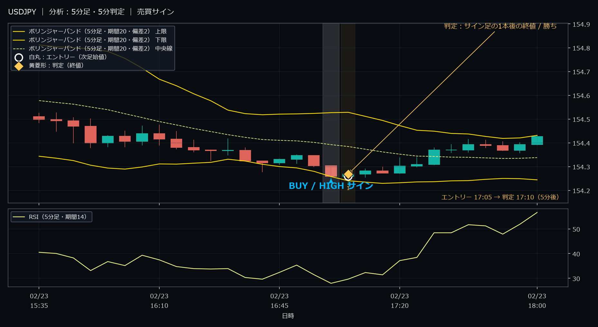
Task: Click the 売買サイン text in the title
Action: tap(155, 12)
